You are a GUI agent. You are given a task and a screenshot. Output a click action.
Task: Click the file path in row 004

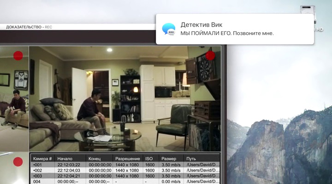pos(203,181)
